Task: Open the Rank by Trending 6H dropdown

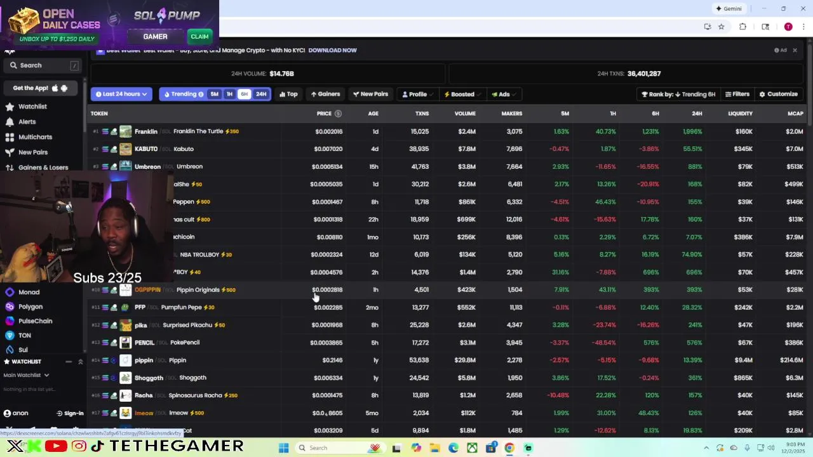Action: pyautogui.click(x=678, y=94)
